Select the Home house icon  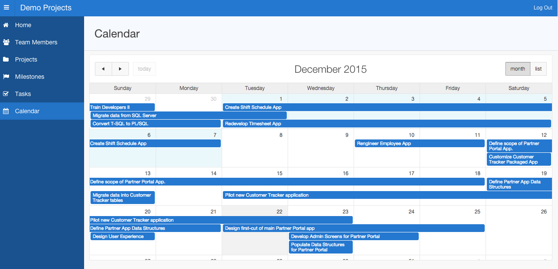point(6,25)
